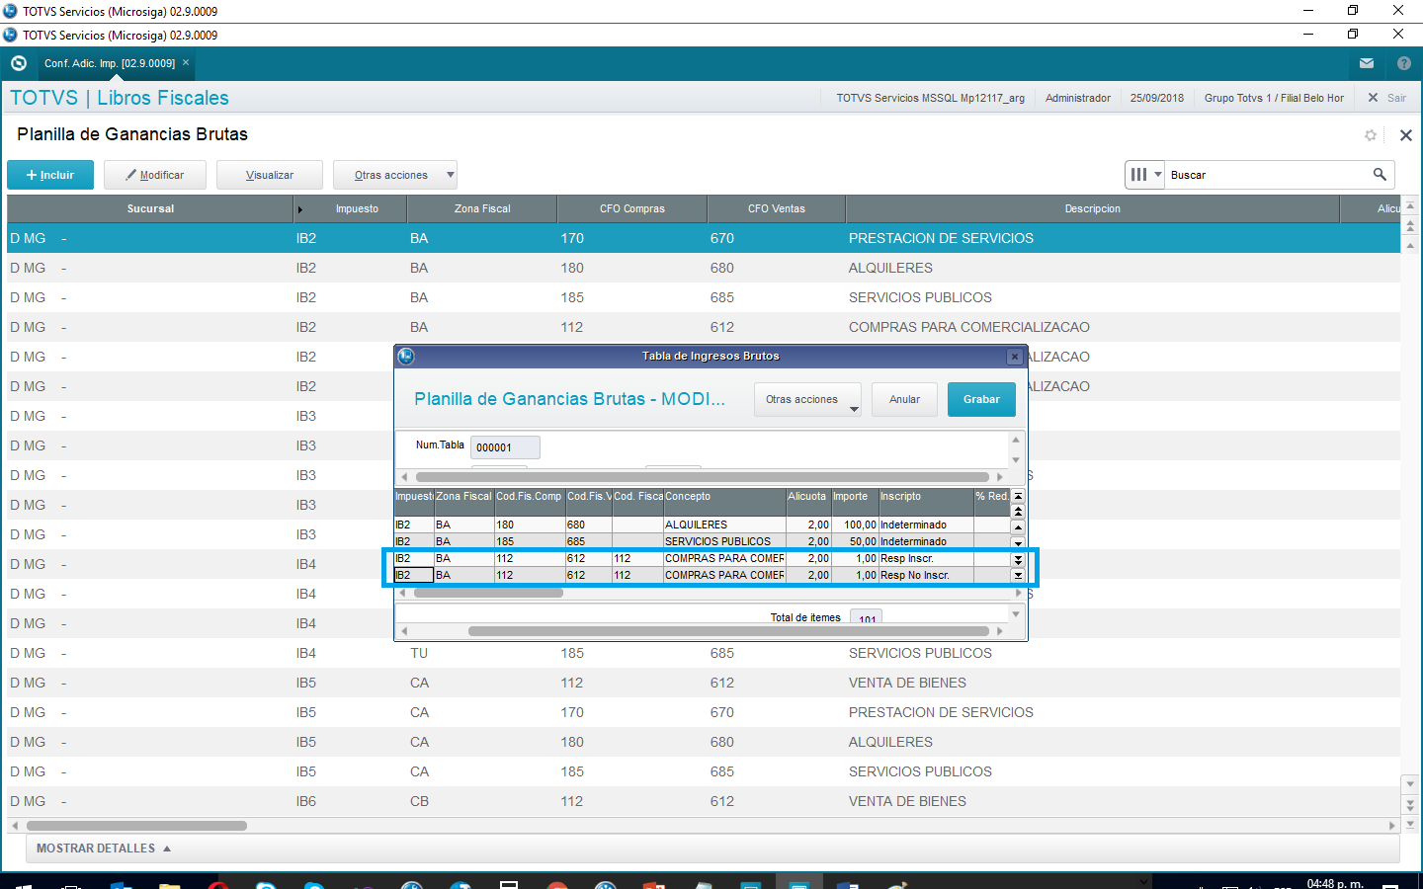Expand dialog Otras acciones dropdown
1423x889 pixels.
click(x=854, y=408)
